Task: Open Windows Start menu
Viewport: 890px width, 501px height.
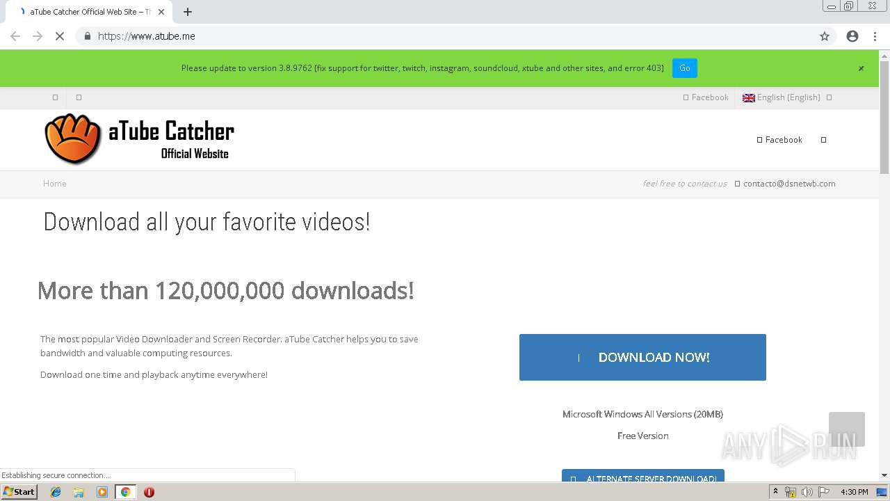Action: 19,492
